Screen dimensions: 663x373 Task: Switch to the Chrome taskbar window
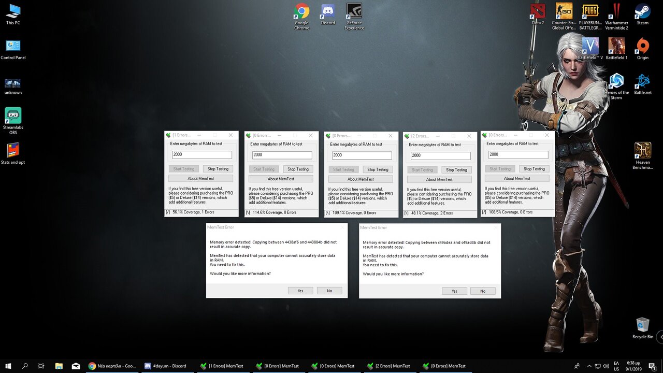point(112,366)
